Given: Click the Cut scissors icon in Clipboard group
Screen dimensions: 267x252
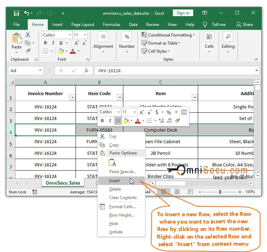Looking at the screenshot, I should click(x=28, y=35).
